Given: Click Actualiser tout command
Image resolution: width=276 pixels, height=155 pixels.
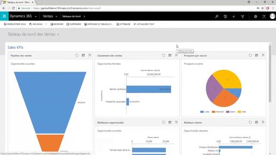Looking at the screenshot, I should point(144,24).
